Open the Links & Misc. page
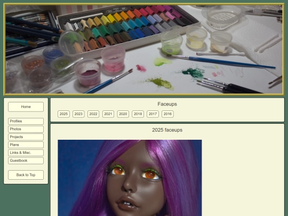 coord(26,153)
